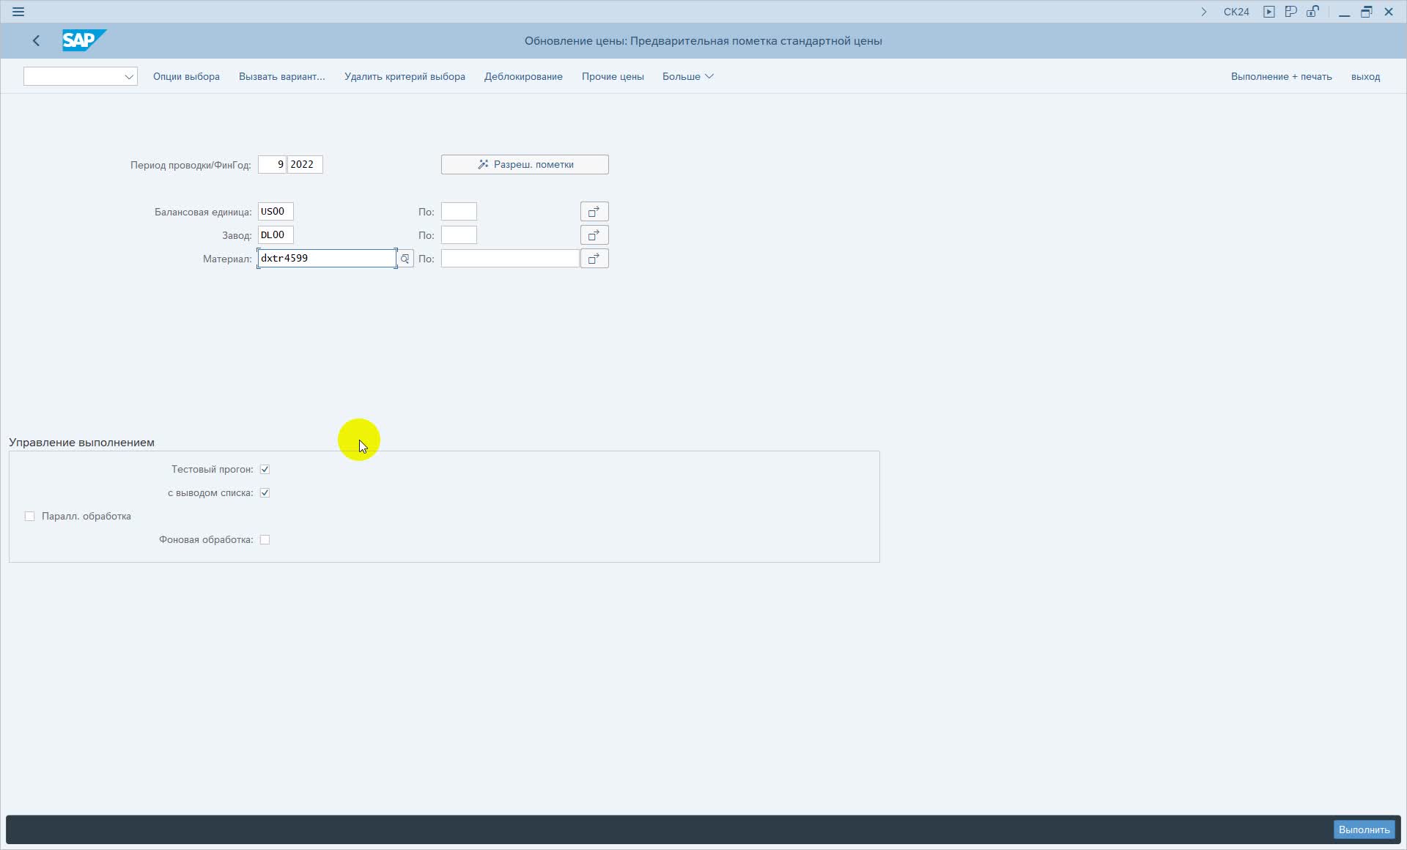Screen dimensions: 1407x850
Task: Click the CK24 transaction code label
Action: pyautogui.click(x=1236, y=12)
